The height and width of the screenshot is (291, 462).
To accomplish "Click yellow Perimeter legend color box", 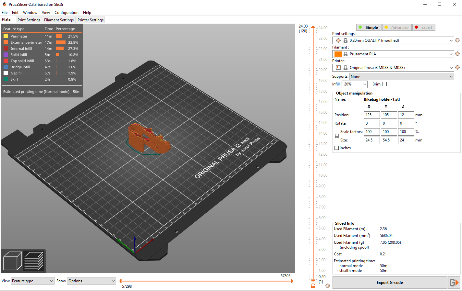I will coord(6,36).
